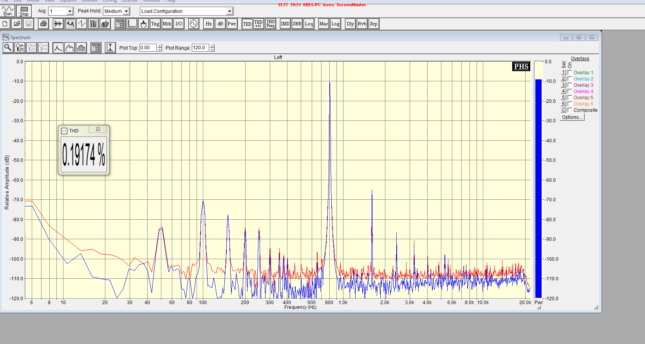Click the Run analyzer button
Viewport: 645px width, 344px height.
[x=8, y=11]
